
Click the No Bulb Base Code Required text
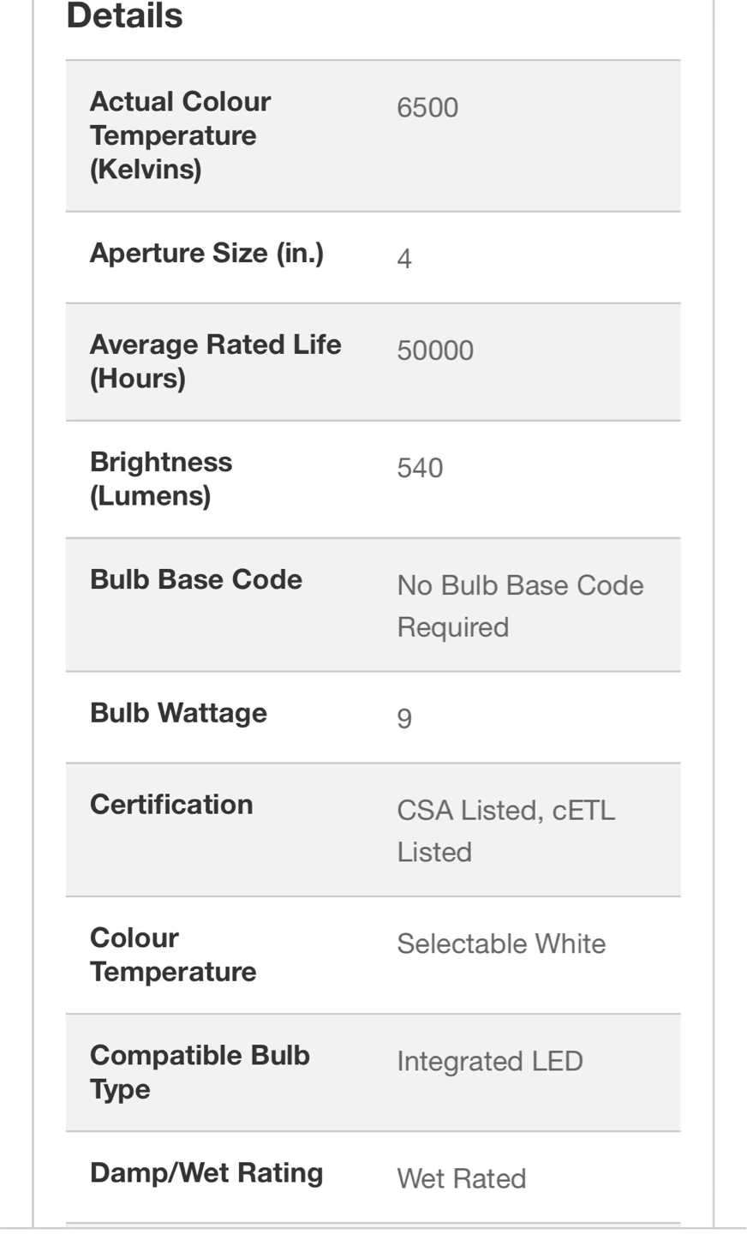pyautogui.click(x=520, y=606)
